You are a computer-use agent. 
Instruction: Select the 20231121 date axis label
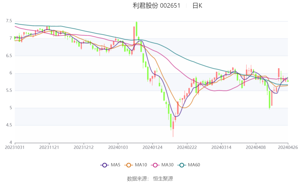click(49, 147)
